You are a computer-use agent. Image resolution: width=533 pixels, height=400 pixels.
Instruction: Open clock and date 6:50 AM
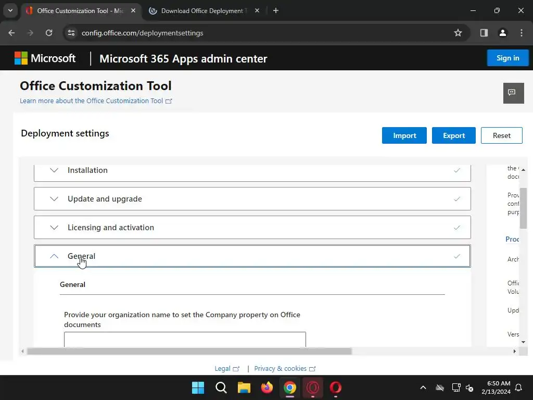click(x=496, y=387)
